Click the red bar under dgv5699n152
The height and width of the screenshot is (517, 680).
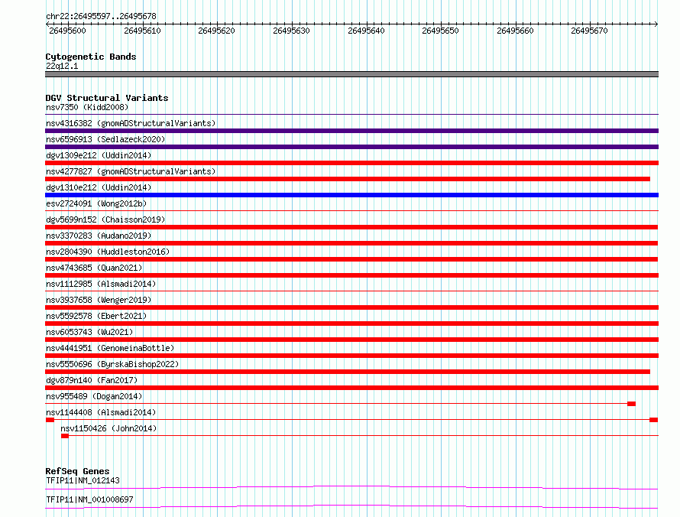351,227
